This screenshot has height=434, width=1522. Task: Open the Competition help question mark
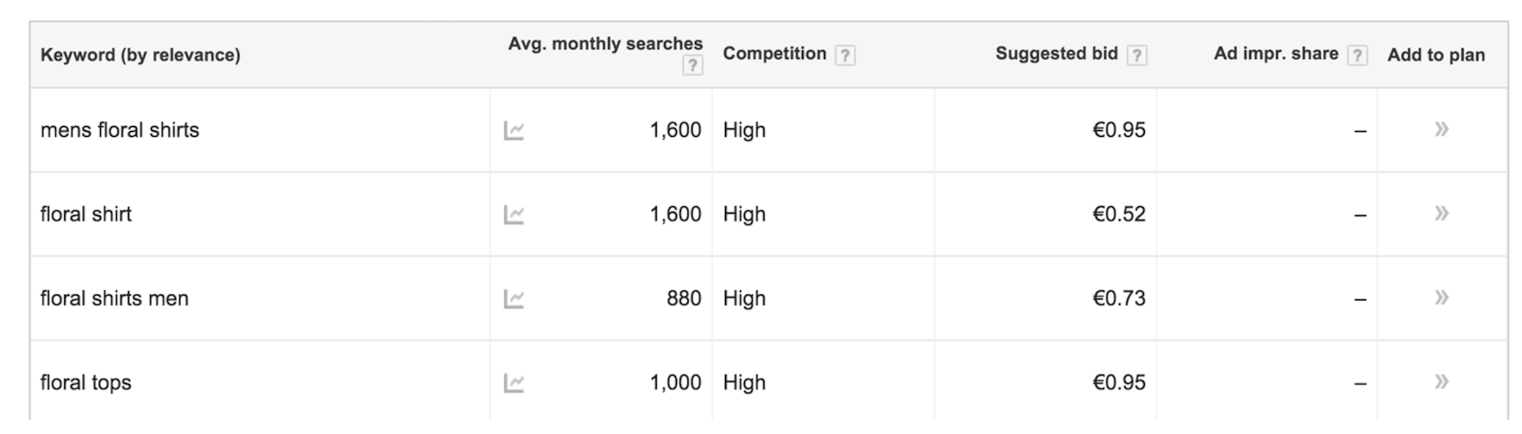[845, 55]
